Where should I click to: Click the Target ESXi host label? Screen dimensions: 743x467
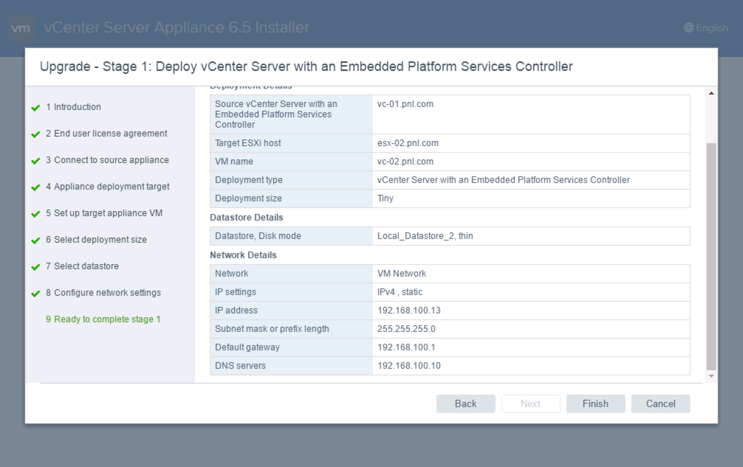(x=248, y=143)
